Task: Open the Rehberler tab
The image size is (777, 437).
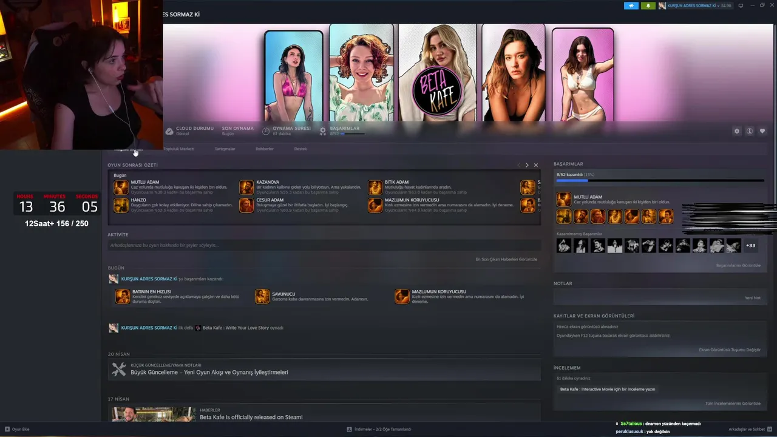Action: tap(265, 149)
